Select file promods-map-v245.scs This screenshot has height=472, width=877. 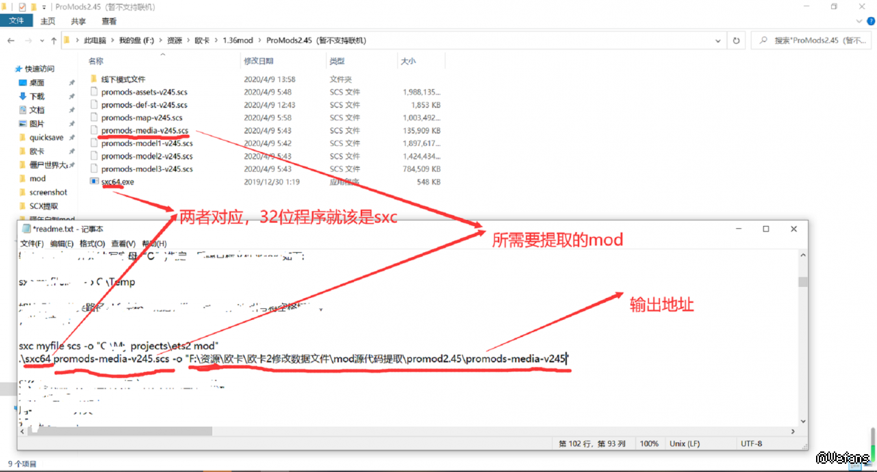pyautogui.click(x=141, y=118)
